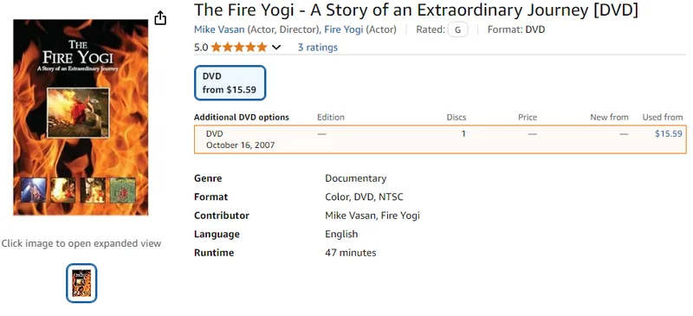Click the Format: DVD label
Viewport: 693px width, 316px height.
pyautogui.click(x=516, y=29)
